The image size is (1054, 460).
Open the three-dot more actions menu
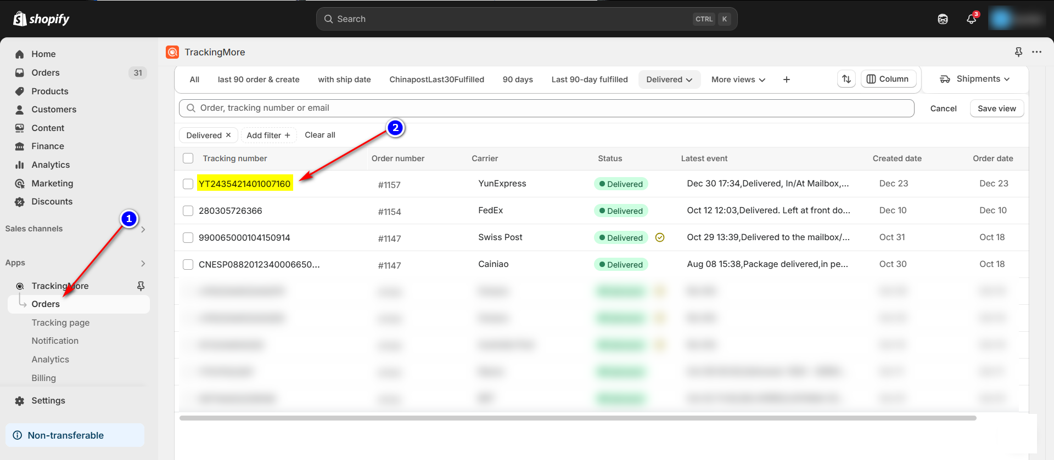(x=1036, y=52)
